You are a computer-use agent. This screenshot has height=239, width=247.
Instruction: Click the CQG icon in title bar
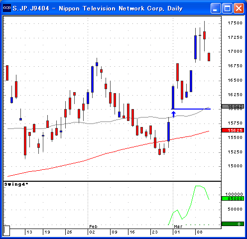point(7,8)
